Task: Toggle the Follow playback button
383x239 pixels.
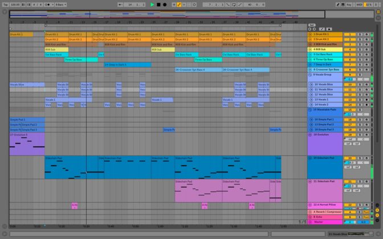Action: [120, 5]
